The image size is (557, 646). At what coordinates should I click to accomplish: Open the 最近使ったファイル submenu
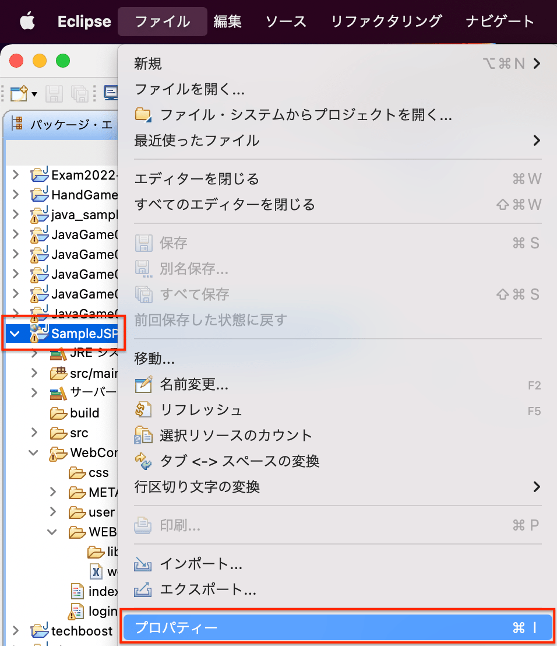tap(337, 141)
